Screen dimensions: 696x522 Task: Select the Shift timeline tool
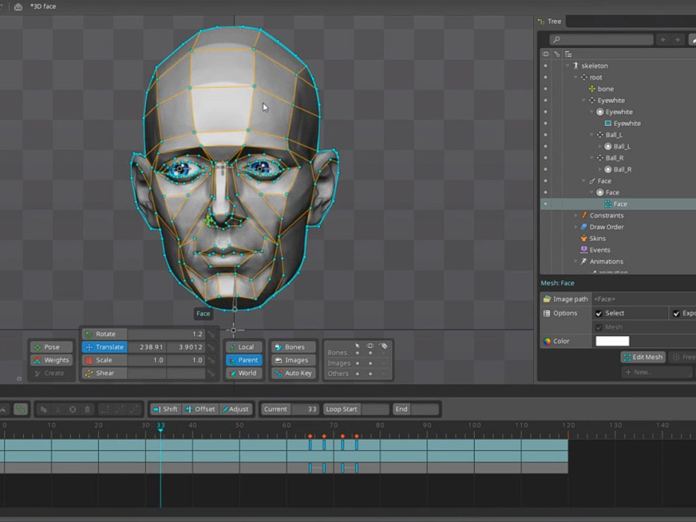coord(165,409)
